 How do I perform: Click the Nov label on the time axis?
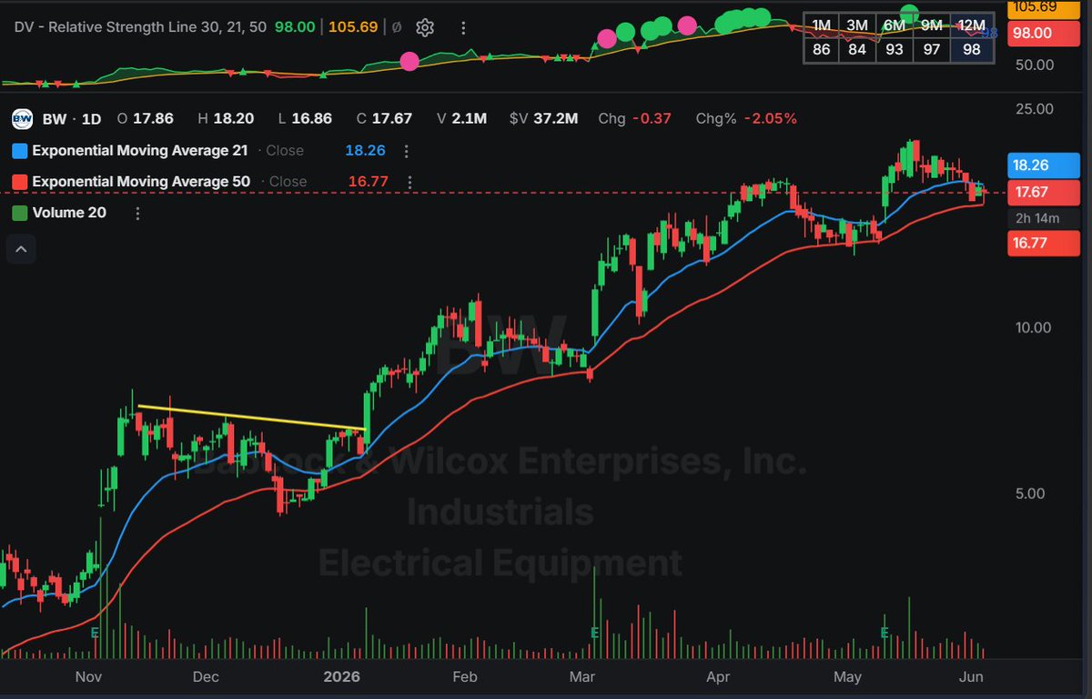point(88,677)
